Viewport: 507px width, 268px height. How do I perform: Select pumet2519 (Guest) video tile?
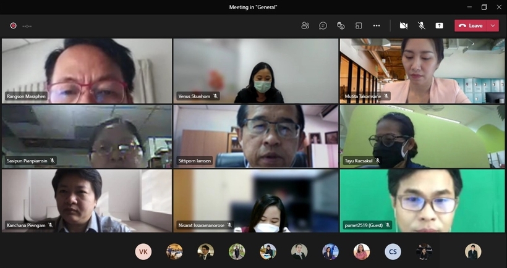click(422, 201)
